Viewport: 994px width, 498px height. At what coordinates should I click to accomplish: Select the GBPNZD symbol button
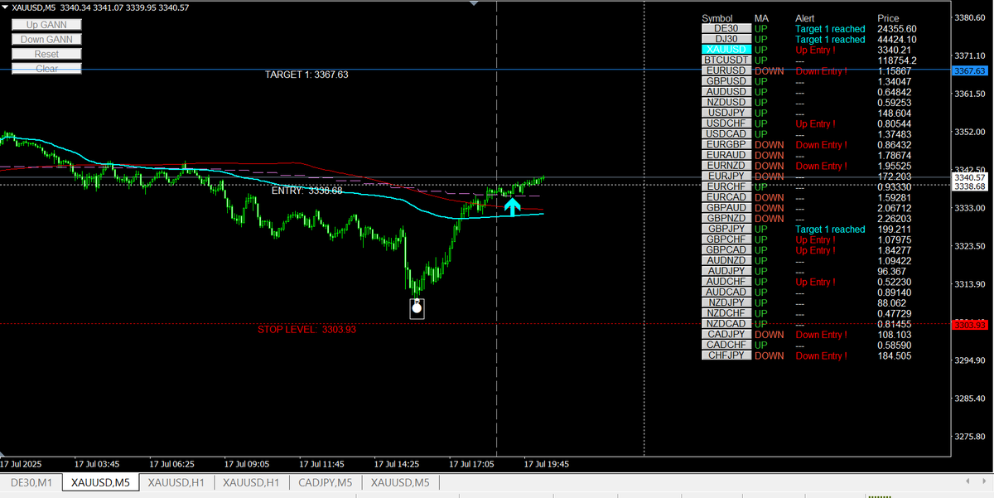(726, 219)
